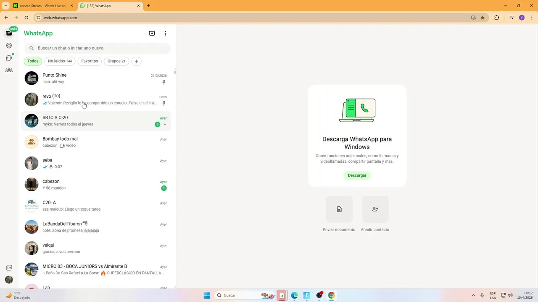This screenshot has width=538, height=302.
Task: Open the media controls icon in Chrome toolbar
Action: (x=512, y=18)
